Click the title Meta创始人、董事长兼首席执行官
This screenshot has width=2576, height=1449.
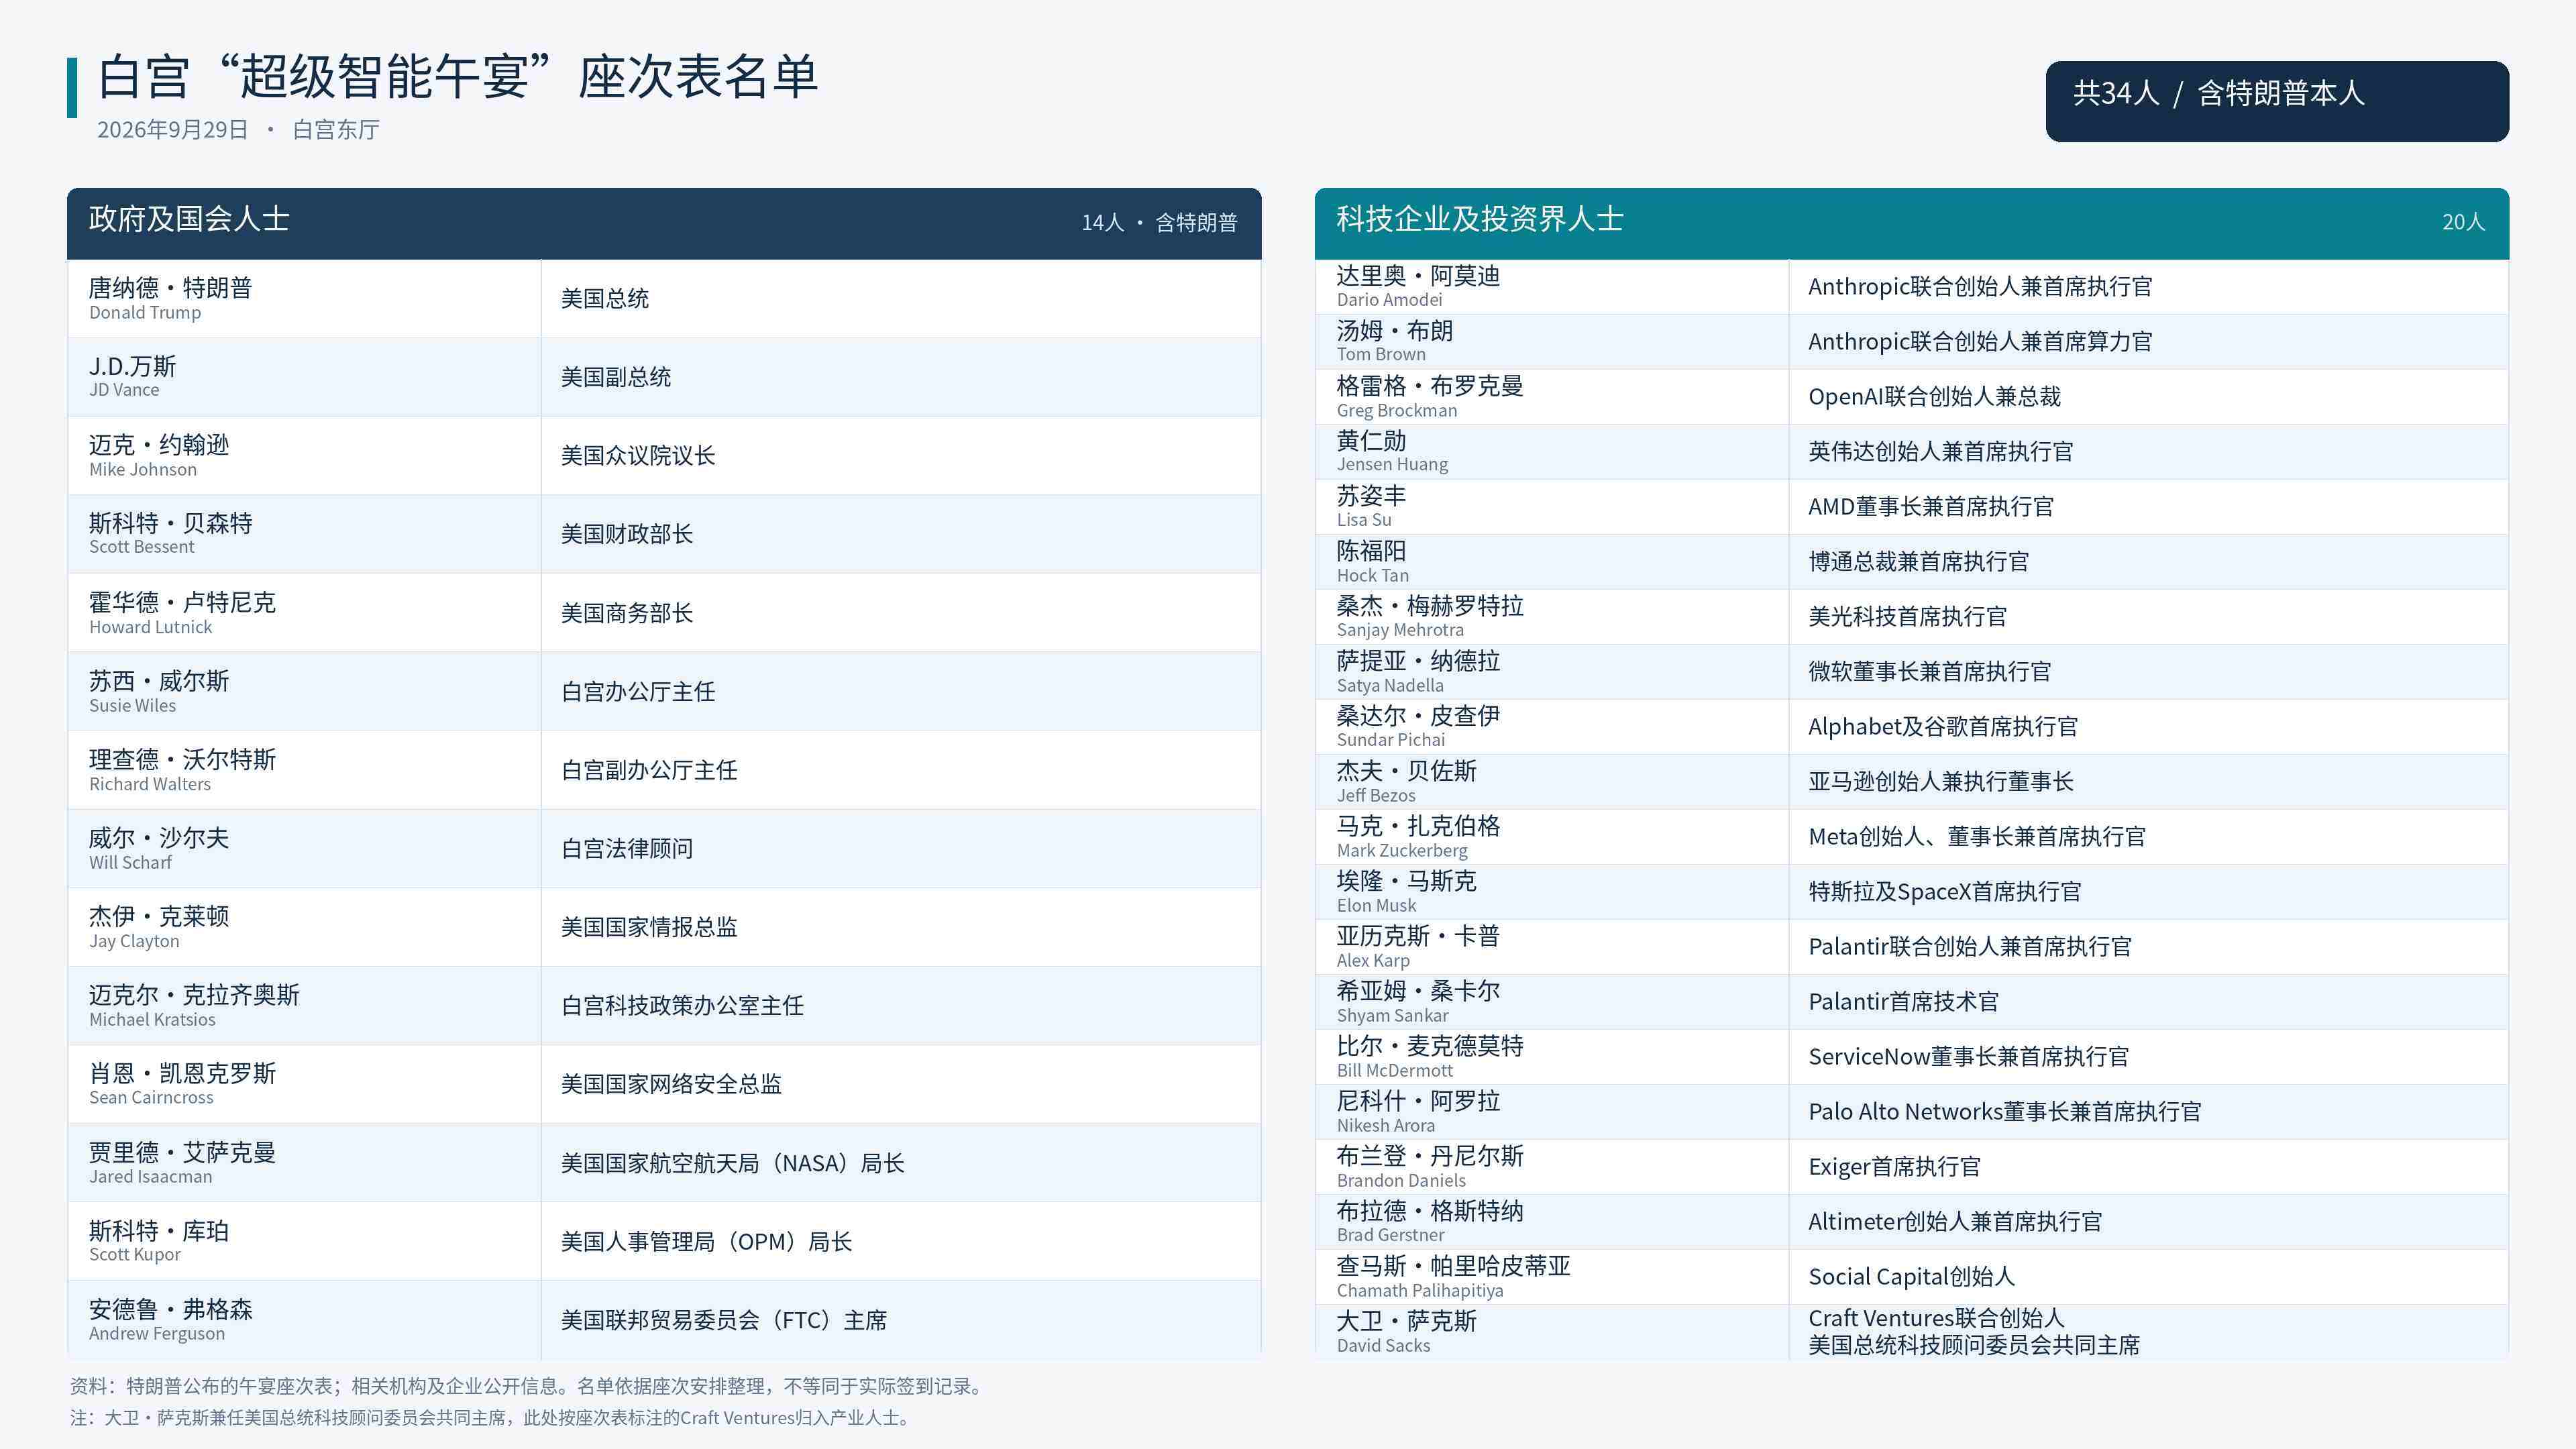[x=1977, y=837]
